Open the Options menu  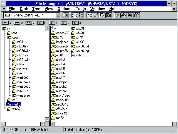(65, 9)
